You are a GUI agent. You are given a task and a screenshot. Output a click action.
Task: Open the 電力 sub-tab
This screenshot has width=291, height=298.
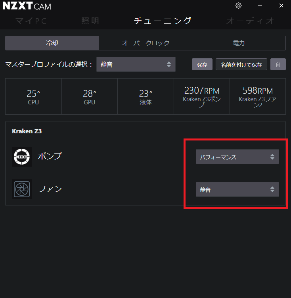coord(239,43)
